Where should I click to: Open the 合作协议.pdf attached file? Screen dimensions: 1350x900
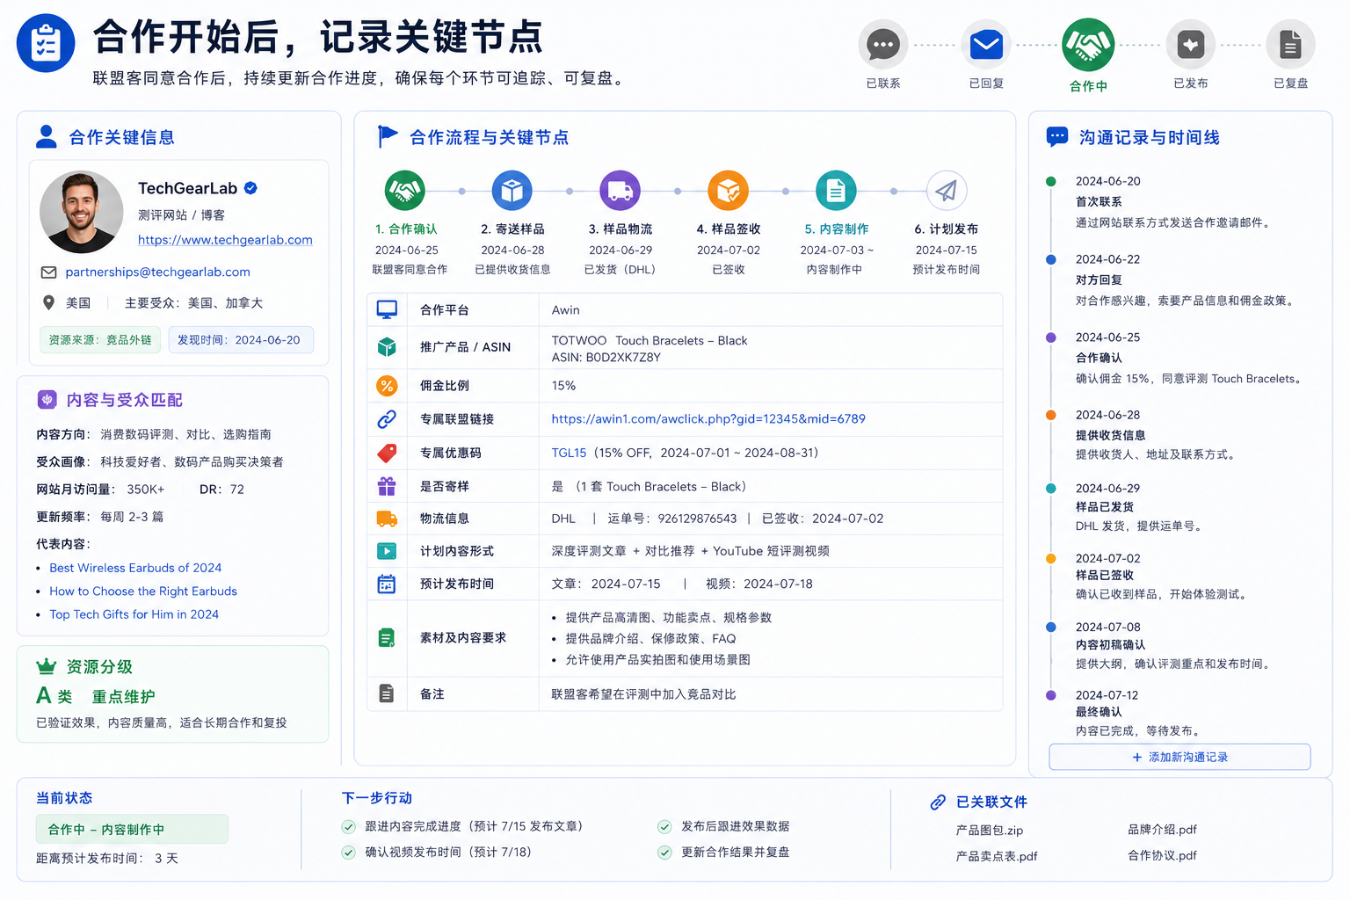(1162, 855)
